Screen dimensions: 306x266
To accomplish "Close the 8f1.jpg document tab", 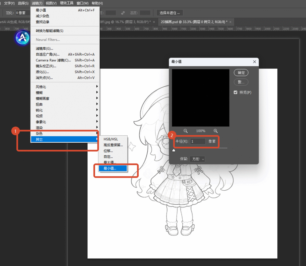I will click(154, 22).
